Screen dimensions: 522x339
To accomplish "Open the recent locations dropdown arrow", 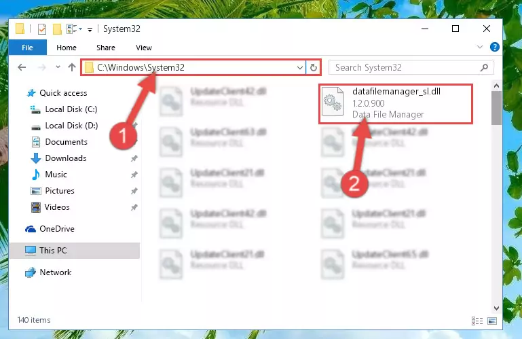I will pos(58,67).
